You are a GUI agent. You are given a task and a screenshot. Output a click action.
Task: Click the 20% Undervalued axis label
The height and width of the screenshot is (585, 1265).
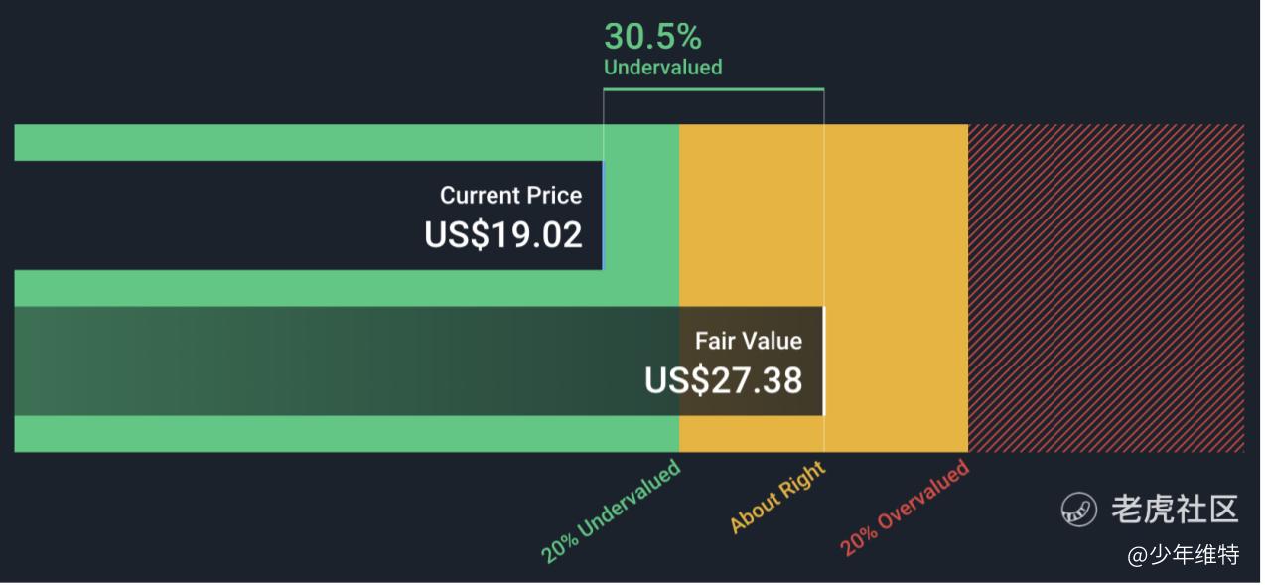pos(612,512)
